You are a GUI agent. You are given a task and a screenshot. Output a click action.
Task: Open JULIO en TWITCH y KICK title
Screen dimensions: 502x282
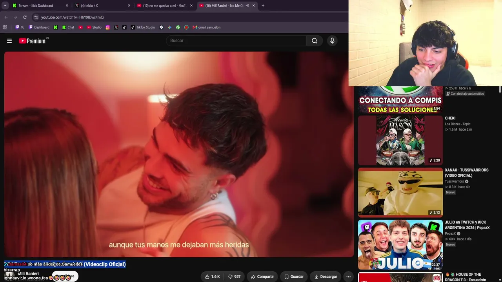tap(467, 225)
